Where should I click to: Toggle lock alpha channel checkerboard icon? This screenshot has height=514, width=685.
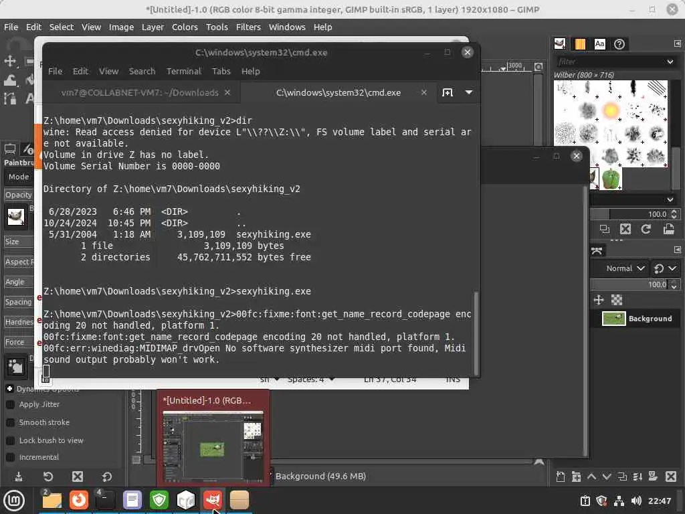pos(616,300)
